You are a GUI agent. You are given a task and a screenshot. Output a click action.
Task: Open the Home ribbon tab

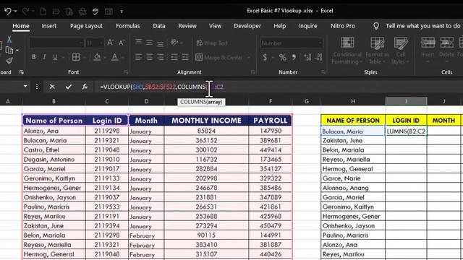click(x=21, y=26)
